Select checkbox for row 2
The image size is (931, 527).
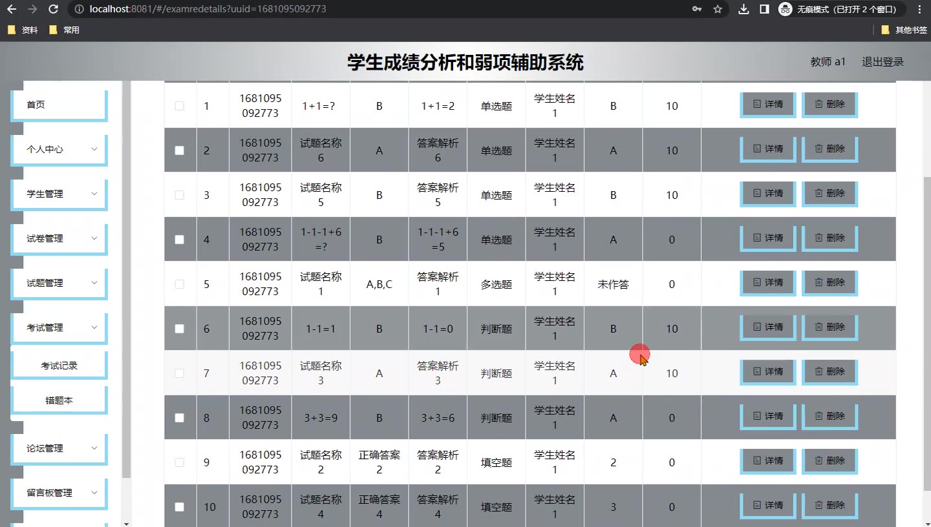pos(180,150)
